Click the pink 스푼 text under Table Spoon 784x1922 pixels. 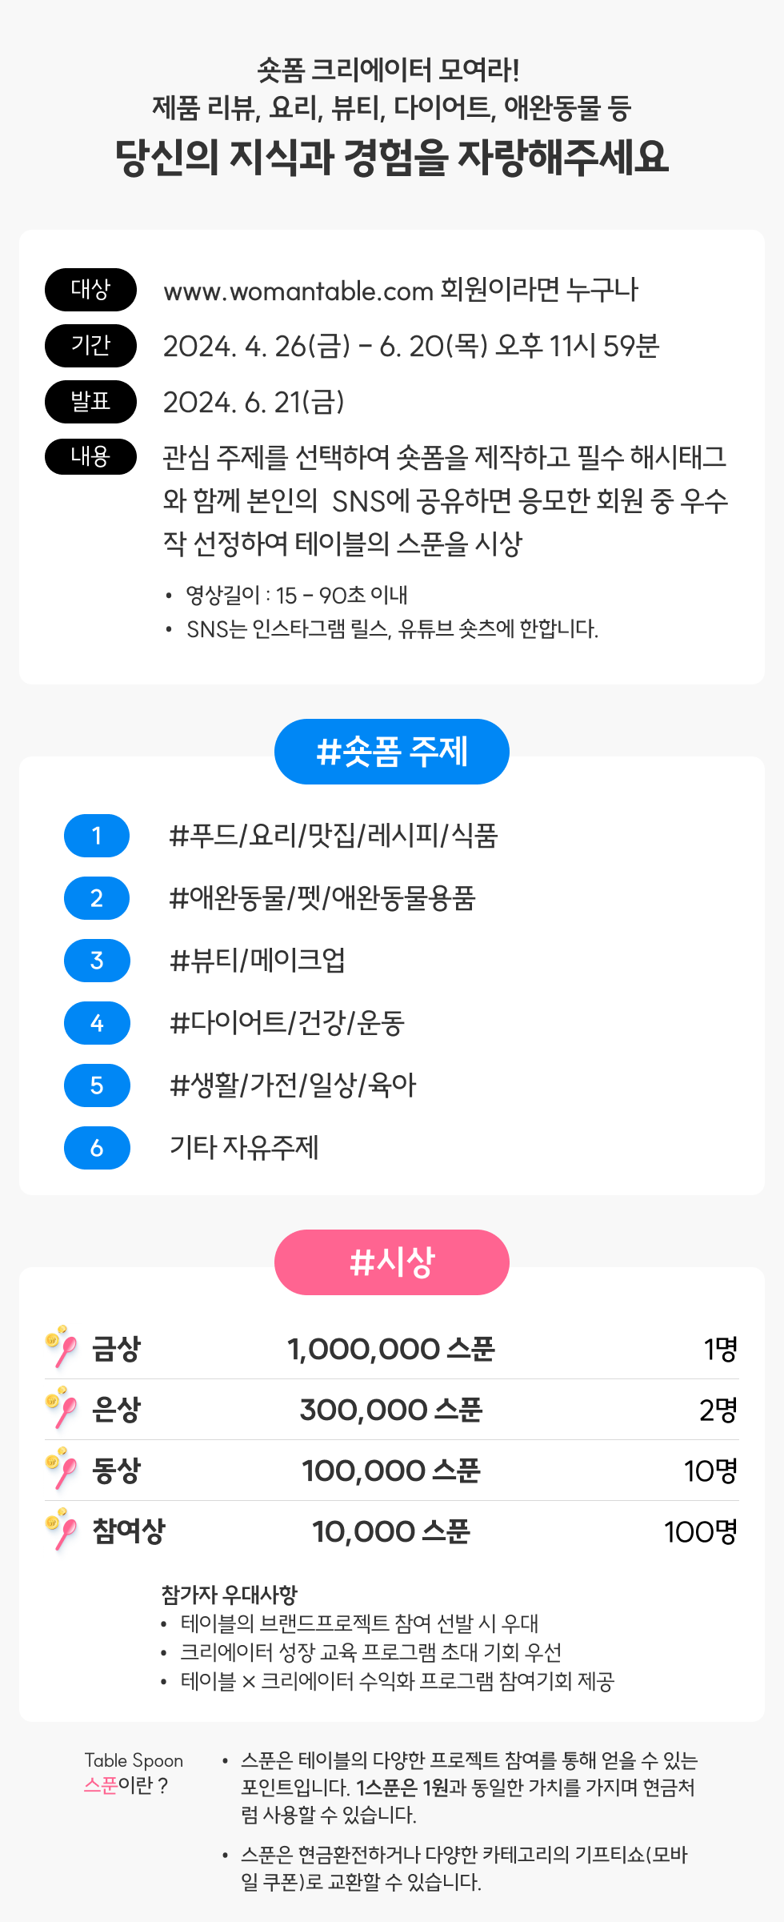coord(101,1785)
